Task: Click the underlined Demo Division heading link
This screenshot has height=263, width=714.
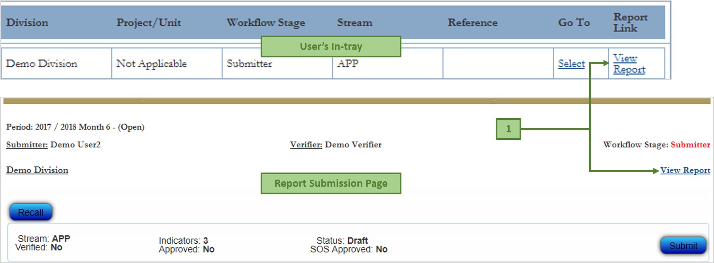Action: pos(37,170)
